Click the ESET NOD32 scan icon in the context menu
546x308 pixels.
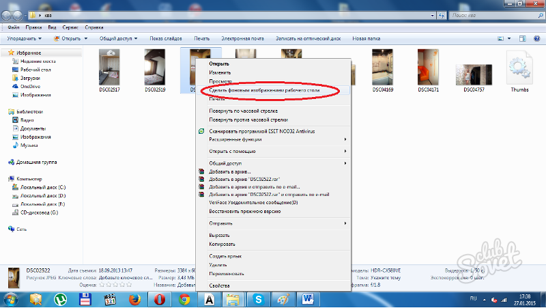click(201, 130)
